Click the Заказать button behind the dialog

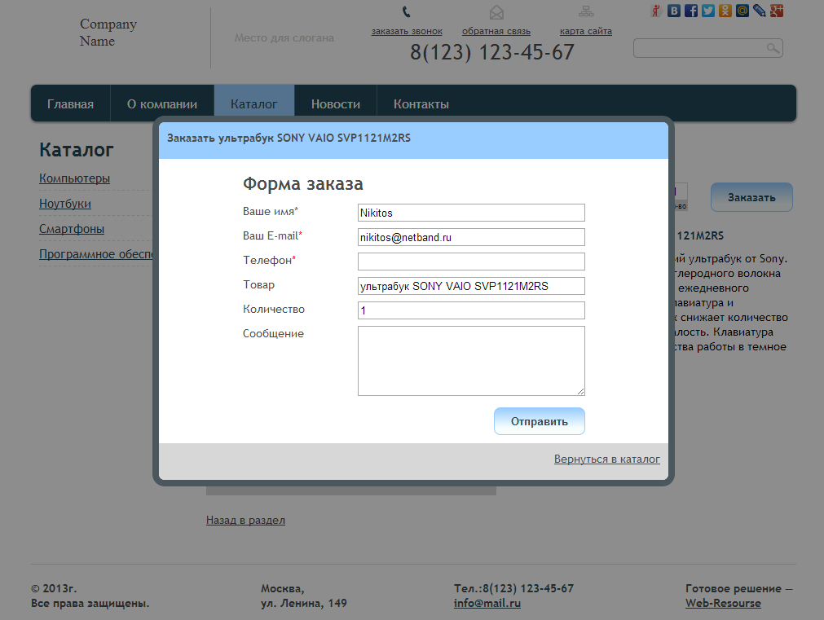[751, 197]
